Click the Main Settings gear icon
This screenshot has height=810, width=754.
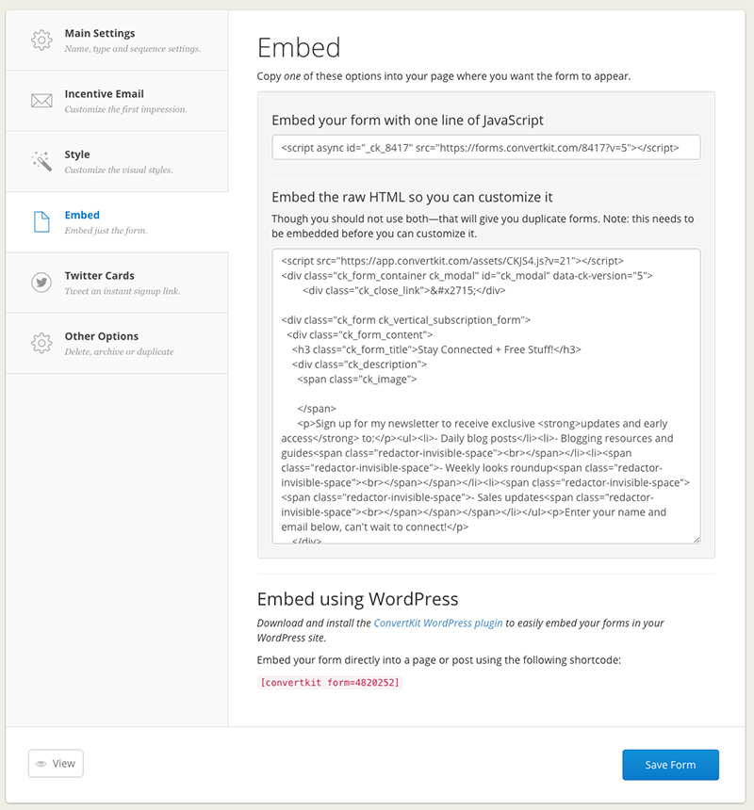point(41,40)
